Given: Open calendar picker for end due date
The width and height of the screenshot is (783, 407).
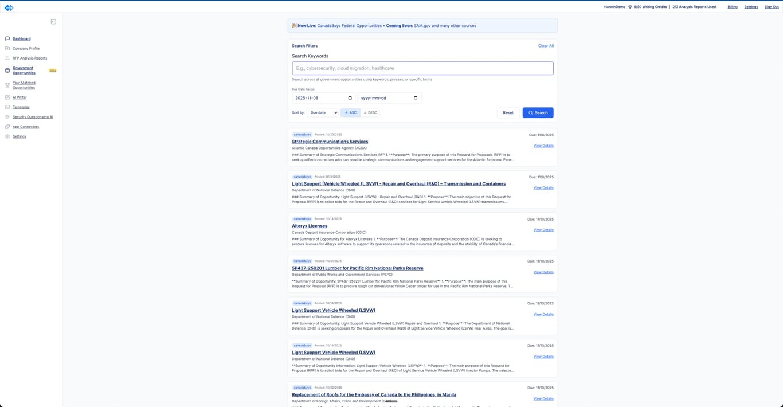Looking at the screenshot, I should [x=416, y=98].
